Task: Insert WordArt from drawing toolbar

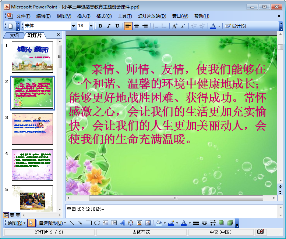Action: [x=123, y=223]
